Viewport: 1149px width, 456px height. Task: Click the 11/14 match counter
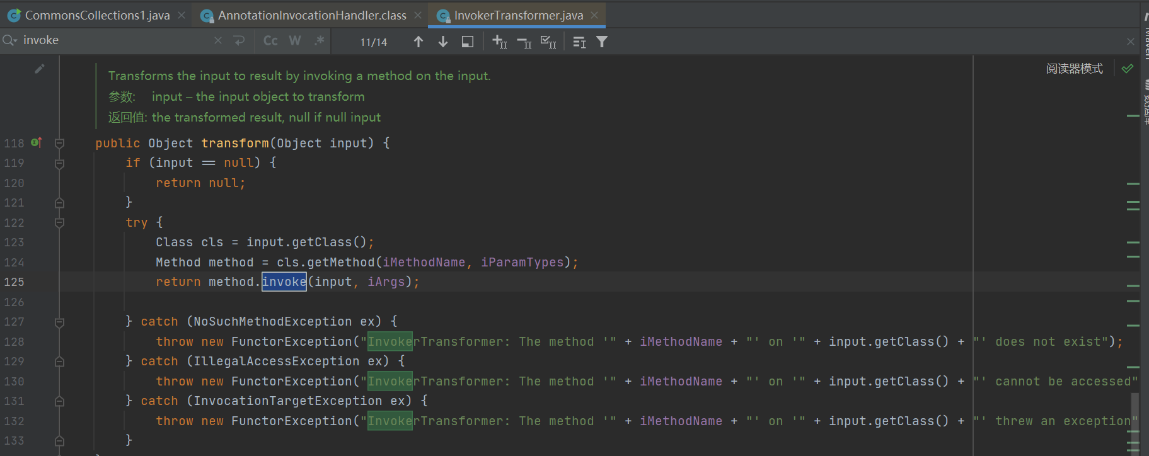pos(374,42)
